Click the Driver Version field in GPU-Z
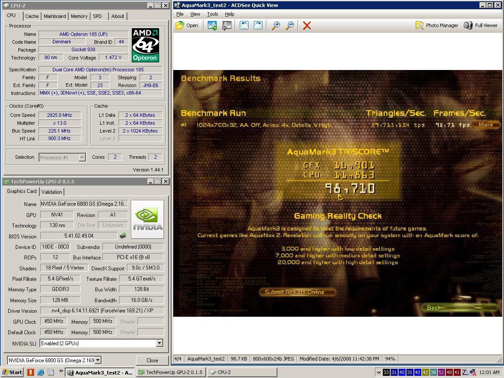 [x=102, y=311]
